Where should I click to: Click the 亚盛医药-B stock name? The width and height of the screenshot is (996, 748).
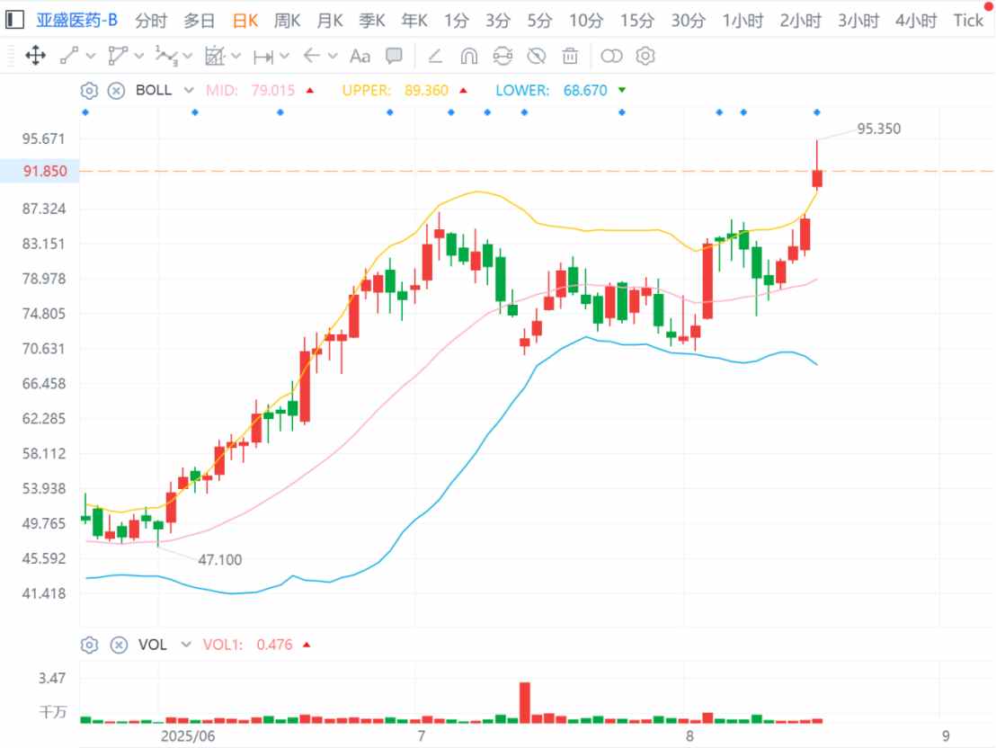[x=76, y=20]
